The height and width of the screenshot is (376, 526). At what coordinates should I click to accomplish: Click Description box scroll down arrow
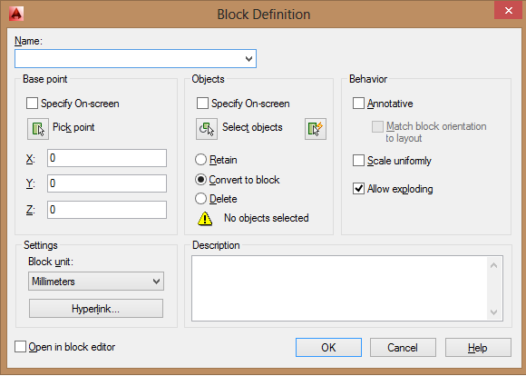click(x=493, y=312)
